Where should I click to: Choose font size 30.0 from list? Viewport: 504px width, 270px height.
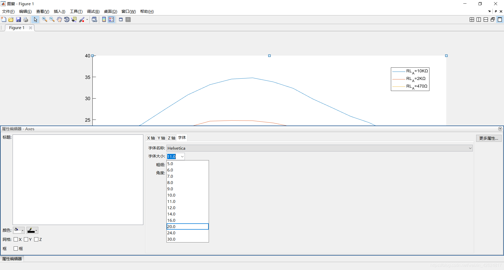coord(187,239)
